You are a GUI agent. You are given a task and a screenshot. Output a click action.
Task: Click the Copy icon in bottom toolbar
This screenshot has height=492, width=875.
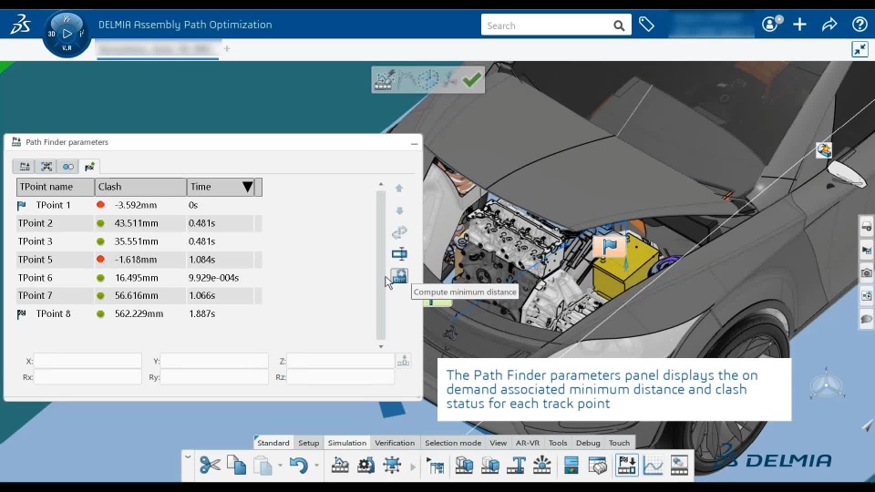(x=237, y=465)
